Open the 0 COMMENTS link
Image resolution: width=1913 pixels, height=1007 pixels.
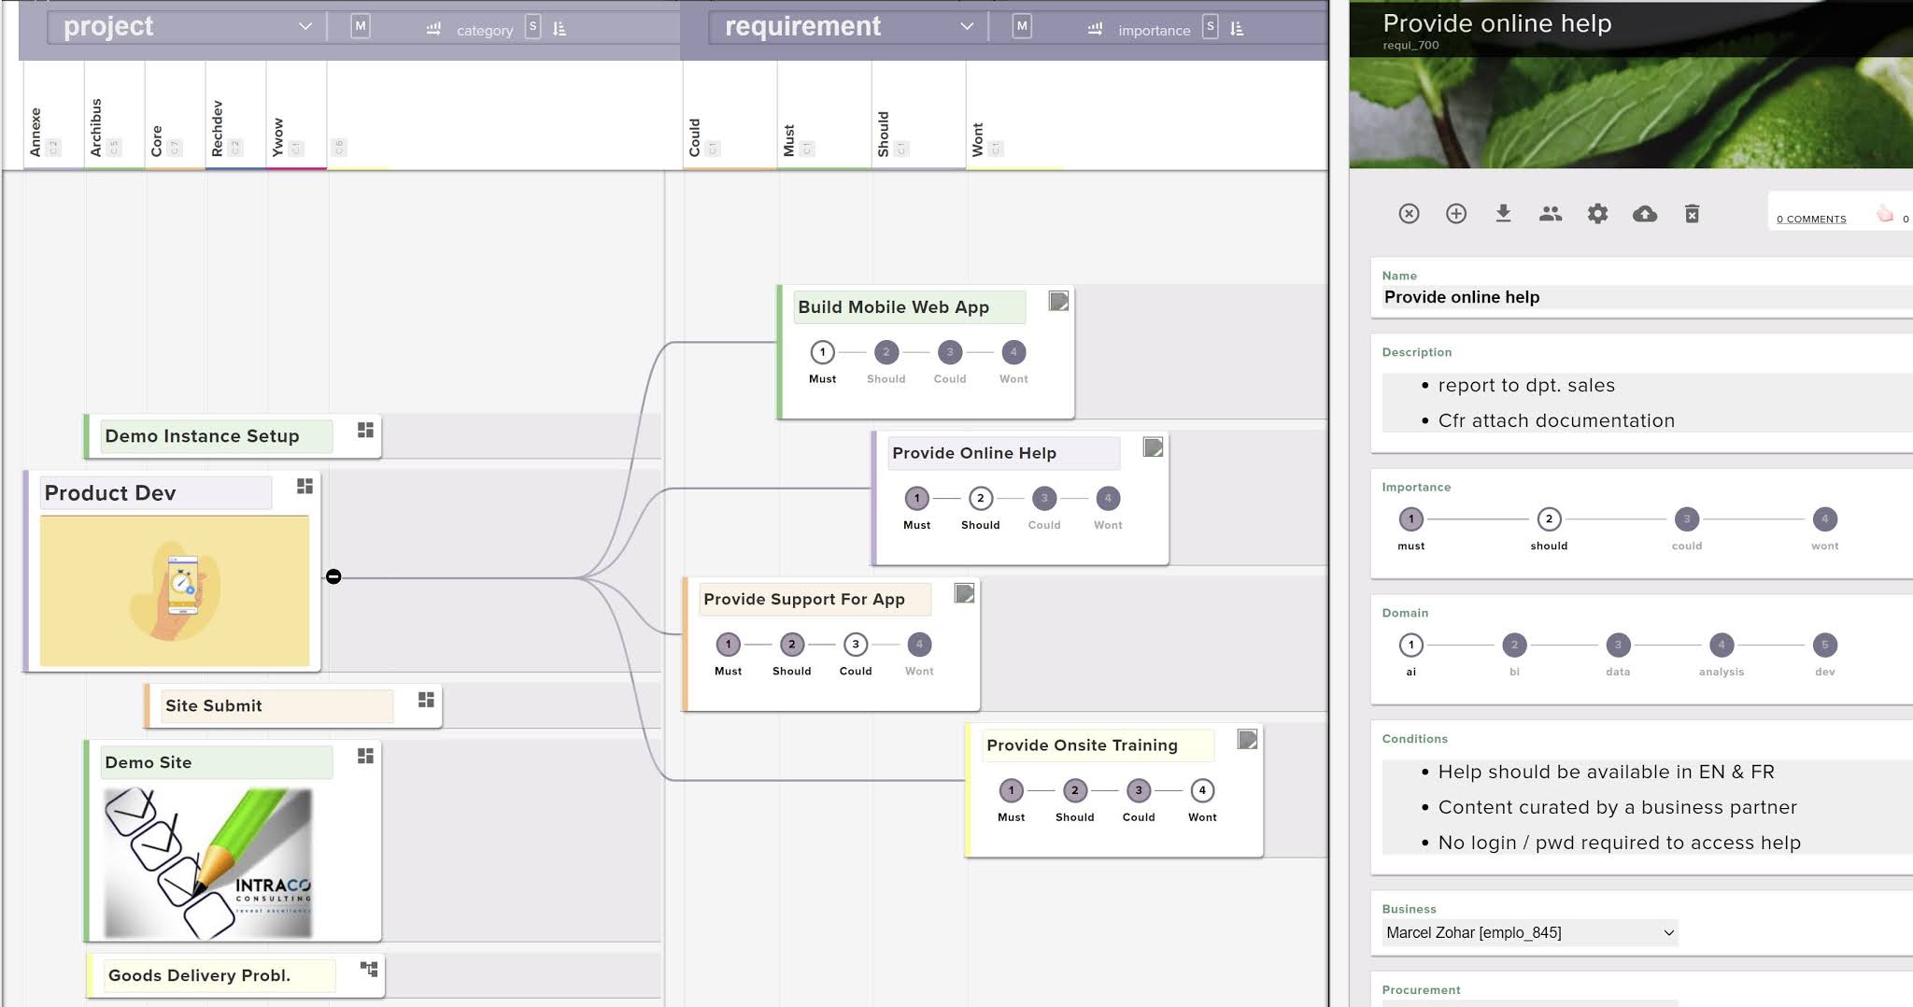click(x=1811, y=218)
